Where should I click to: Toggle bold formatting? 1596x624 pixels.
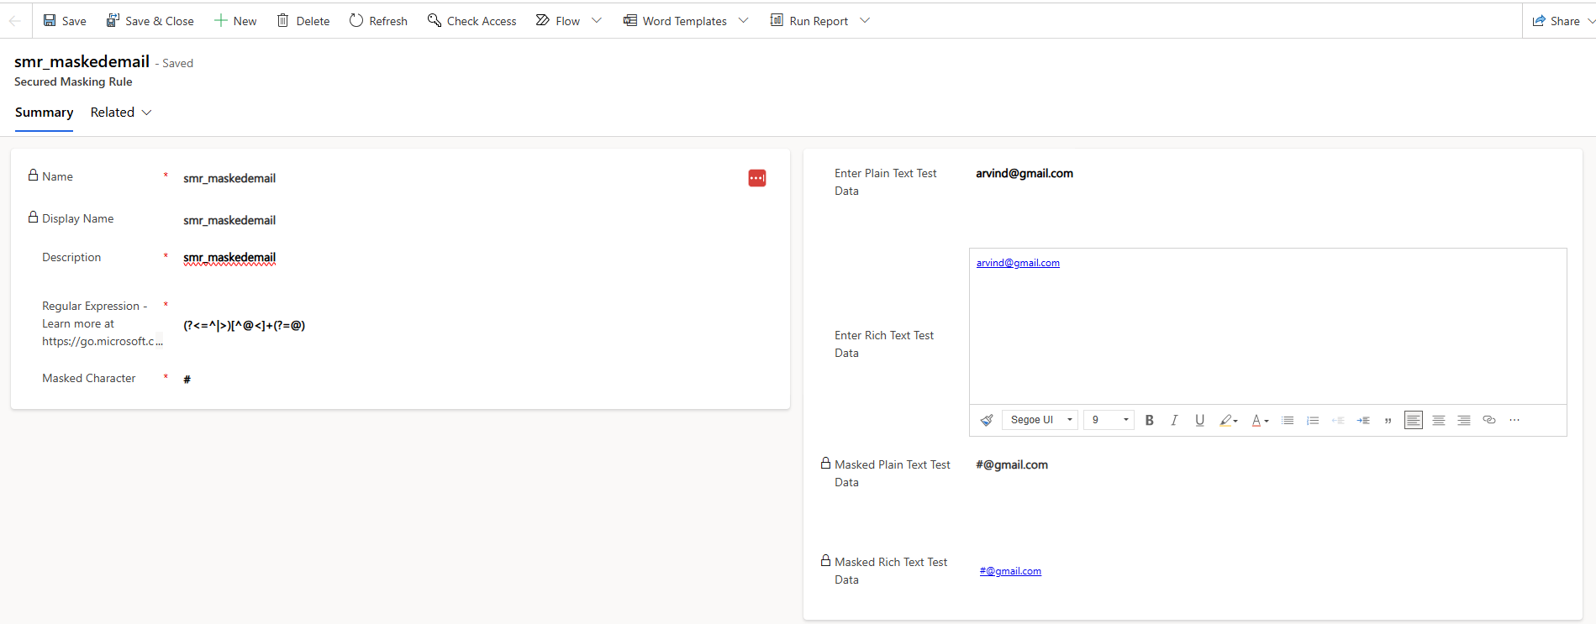pyautogui.click(x=1149, y=420)
